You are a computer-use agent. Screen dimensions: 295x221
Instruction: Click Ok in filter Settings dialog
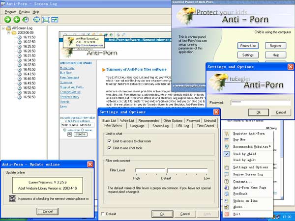[162, 214]
